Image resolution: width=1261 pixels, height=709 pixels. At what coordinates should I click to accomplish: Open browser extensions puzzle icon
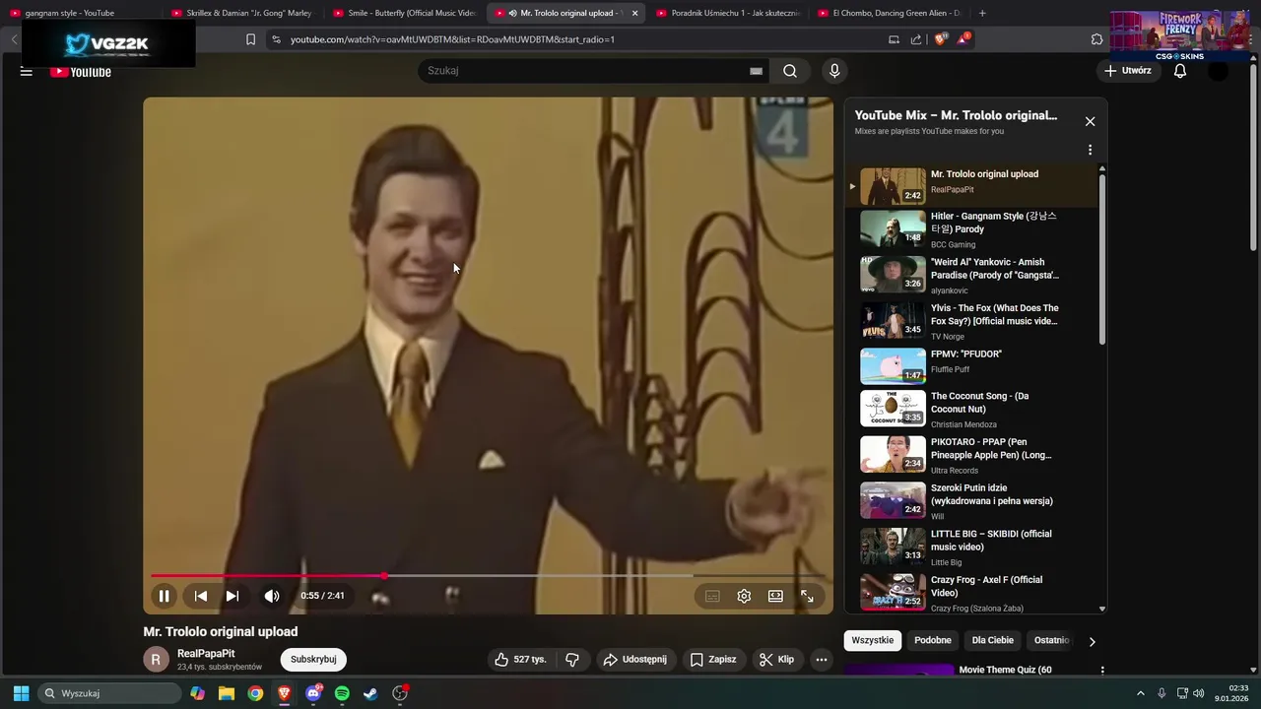point(1096,39)
